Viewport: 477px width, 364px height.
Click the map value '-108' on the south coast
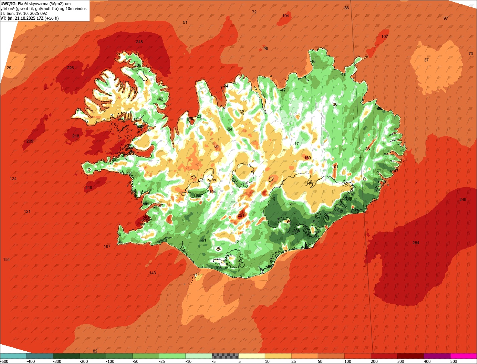point(218,268)
